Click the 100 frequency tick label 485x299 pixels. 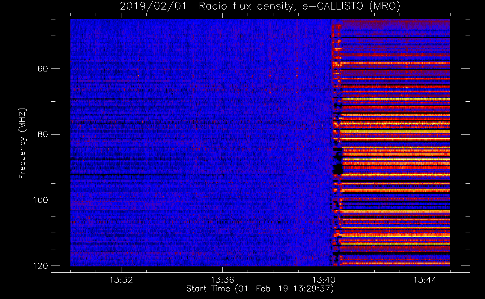[40, 200]
